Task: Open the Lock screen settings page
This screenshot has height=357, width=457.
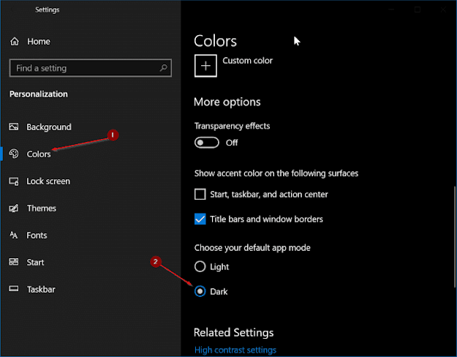Action: [x=48, y=181]
